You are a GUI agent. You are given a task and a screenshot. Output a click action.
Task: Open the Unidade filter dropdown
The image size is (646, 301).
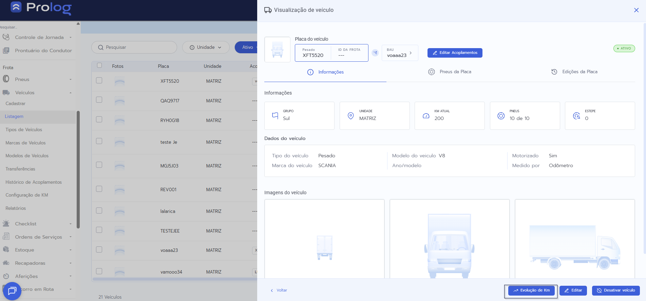coord(206,47)
